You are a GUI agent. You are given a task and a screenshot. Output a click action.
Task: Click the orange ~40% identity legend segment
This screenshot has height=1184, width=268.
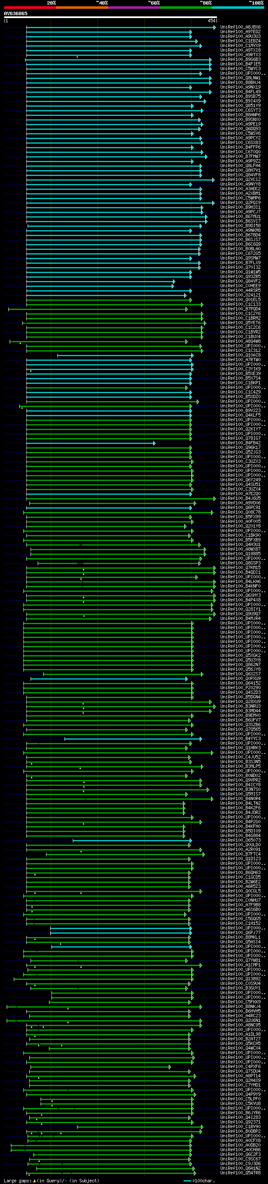tap(82, 8)
